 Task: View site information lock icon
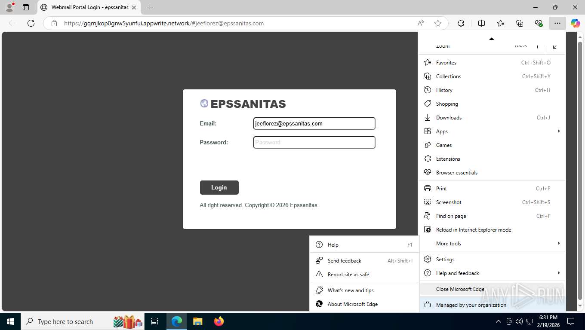coord(54,23)
